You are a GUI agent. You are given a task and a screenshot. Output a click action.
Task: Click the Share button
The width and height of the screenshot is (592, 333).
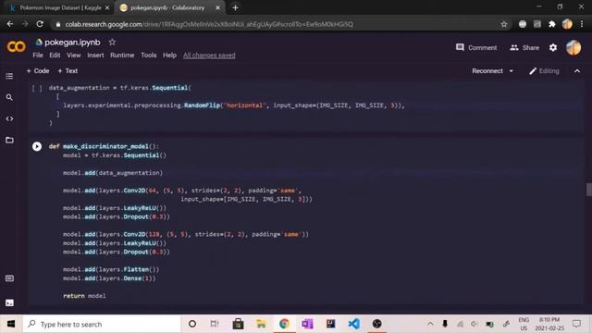click(524, 47)
